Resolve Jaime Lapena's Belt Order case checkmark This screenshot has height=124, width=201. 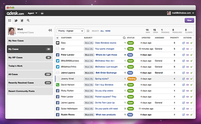pos(192,73)
